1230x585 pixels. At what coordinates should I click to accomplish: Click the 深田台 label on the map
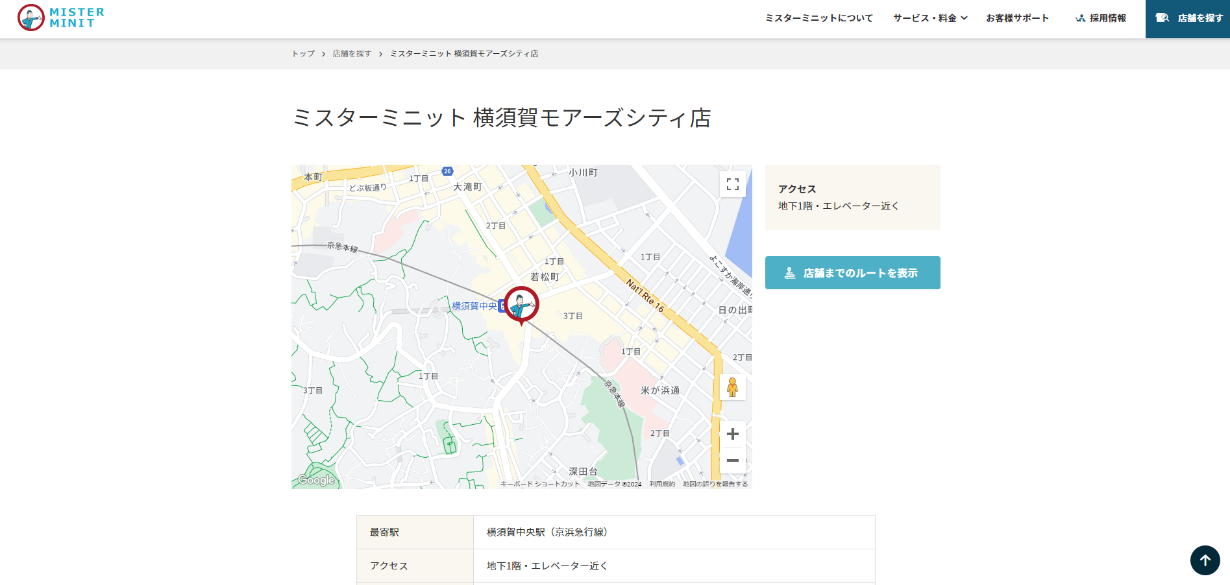[583, 472]
